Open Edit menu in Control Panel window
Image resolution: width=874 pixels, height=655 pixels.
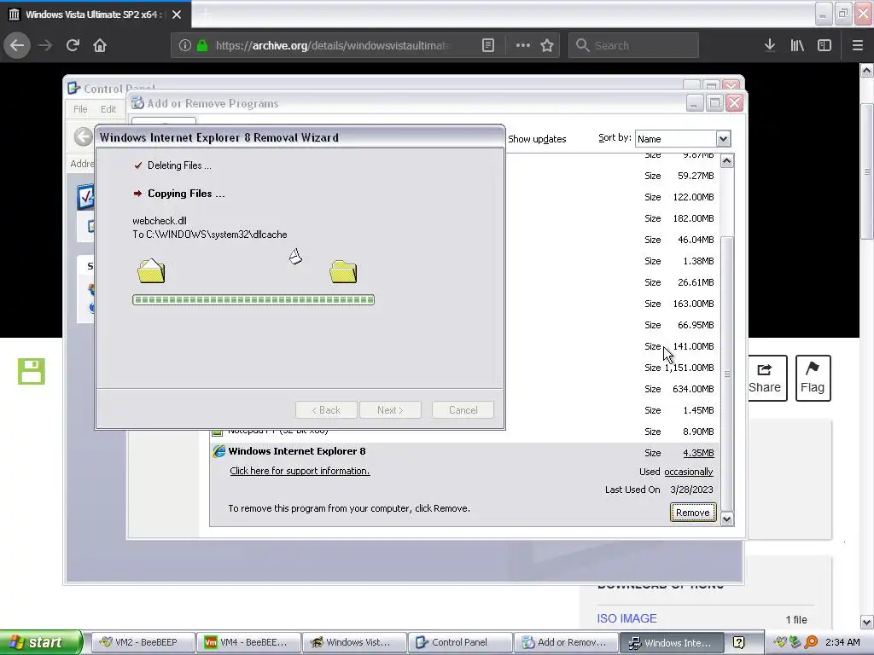[108, 109]
